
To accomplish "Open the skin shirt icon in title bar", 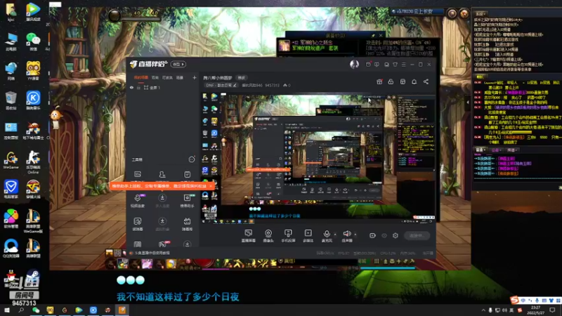I will point(395,65).
